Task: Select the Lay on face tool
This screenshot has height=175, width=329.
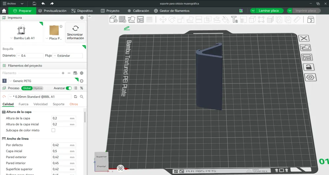Action: (x=190, y=19)
